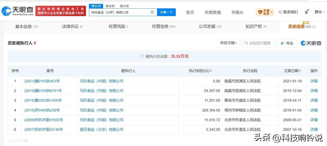The height and width of the screenshot is (146, 327).
Task: Switch to the 公司发展 tab
Action: pyautogui.click(x=210, y=27)
